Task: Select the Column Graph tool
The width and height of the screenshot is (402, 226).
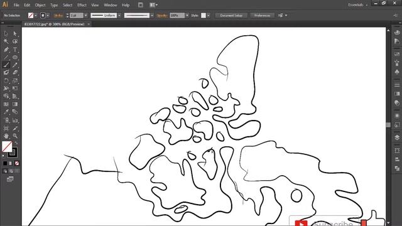Action: click(15, 120)
